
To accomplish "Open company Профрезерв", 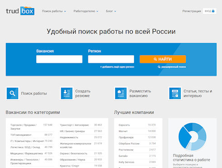I will (x=126, y=137).
